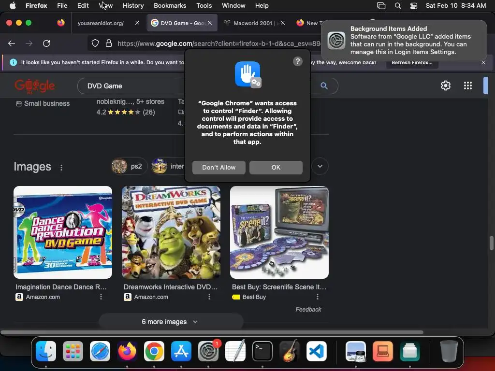Open the Window menu
The image size is (495, 371).
point(233,5)
